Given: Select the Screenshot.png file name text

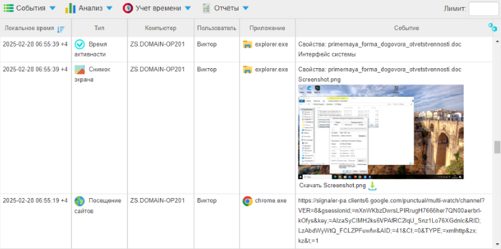Looking at the screenshot, I should (x=319, y=80).
